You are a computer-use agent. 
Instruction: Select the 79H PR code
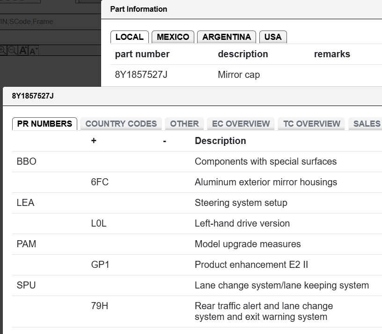click(x=99, y=306)
